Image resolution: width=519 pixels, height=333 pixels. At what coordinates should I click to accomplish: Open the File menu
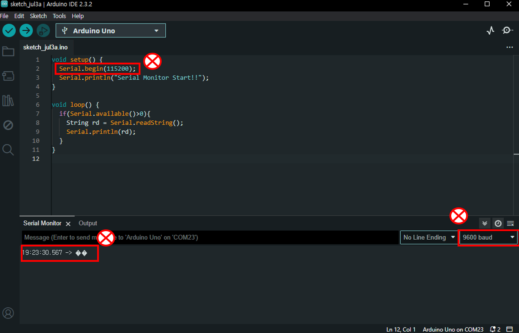[x=4, y=16]
